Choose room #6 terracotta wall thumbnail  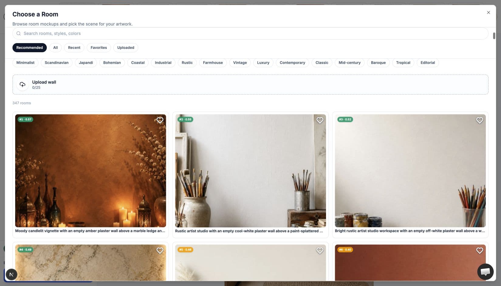[410, 263]
